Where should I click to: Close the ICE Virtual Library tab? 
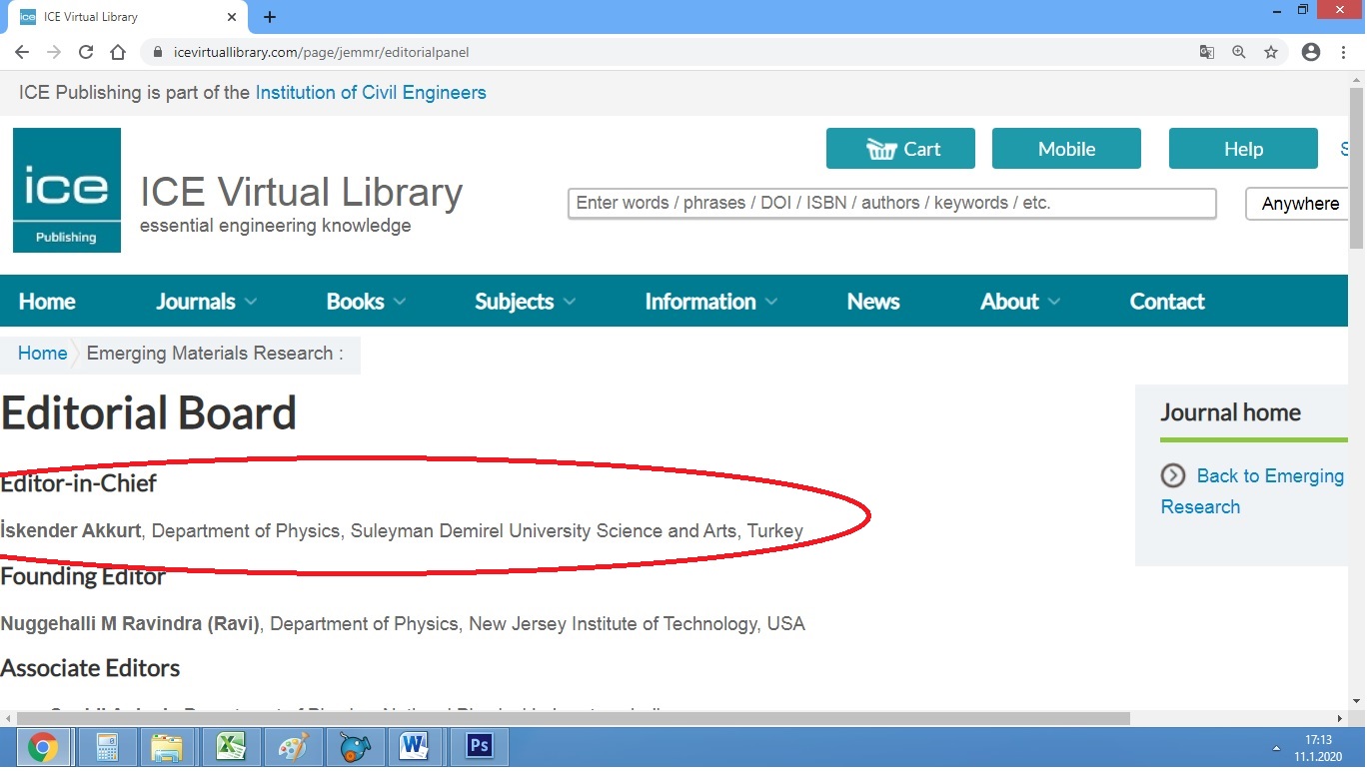point(232,17)
